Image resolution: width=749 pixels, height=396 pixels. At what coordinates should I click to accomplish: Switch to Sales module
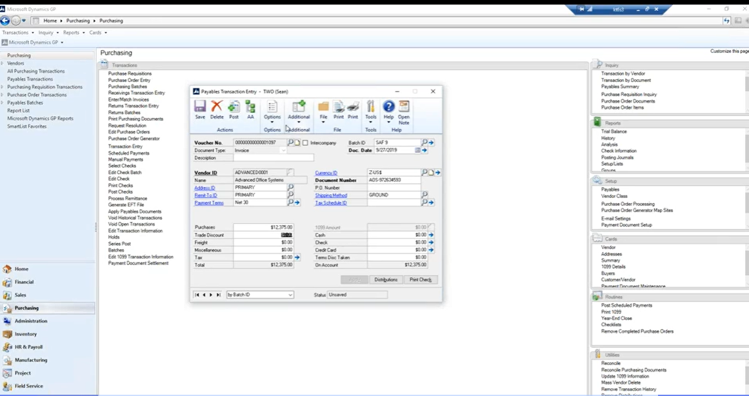(20, 295)
